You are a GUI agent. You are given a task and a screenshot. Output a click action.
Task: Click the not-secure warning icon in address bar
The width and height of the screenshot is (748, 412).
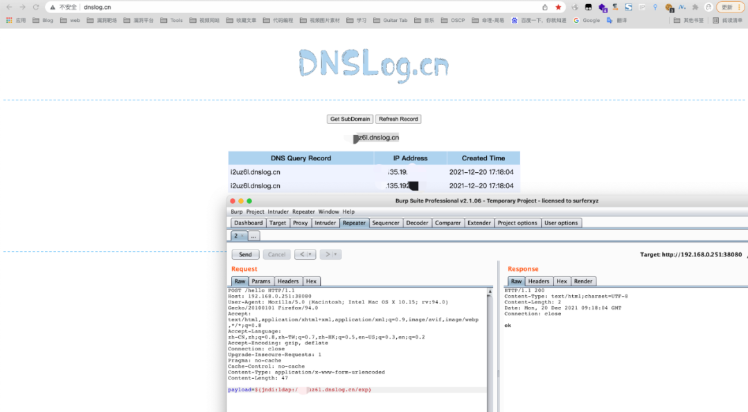pos(53,7)
